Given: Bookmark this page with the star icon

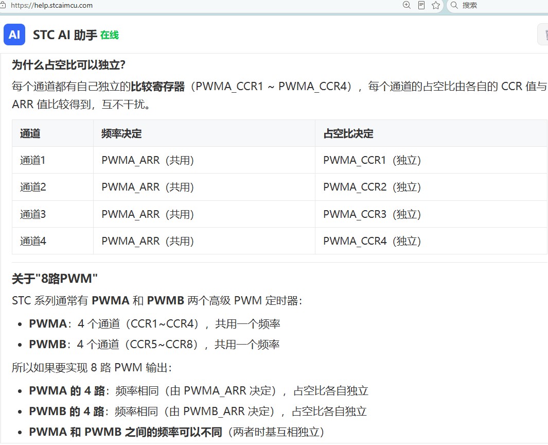Looking at the screenshot, I should click(435, 5).
